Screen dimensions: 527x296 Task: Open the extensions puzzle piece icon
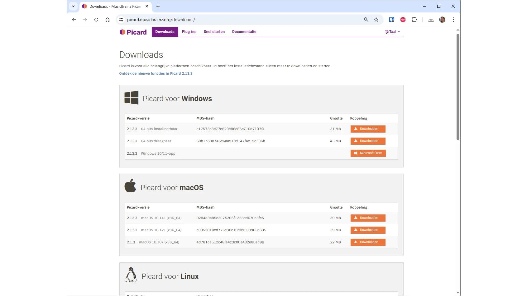click(414, 20)
